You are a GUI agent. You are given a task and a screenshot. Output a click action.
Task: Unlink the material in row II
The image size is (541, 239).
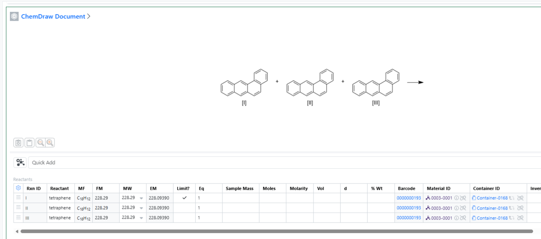coord(463,208)
